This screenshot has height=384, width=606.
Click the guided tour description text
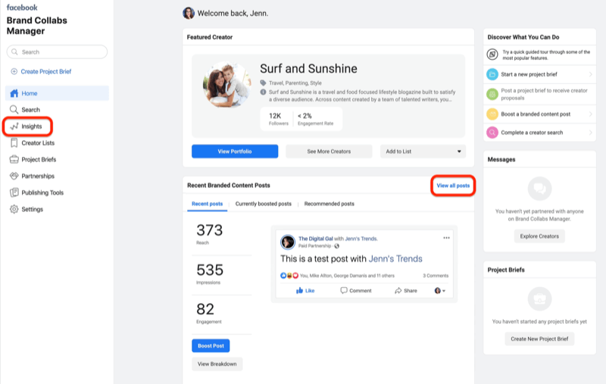pos(546,55)
